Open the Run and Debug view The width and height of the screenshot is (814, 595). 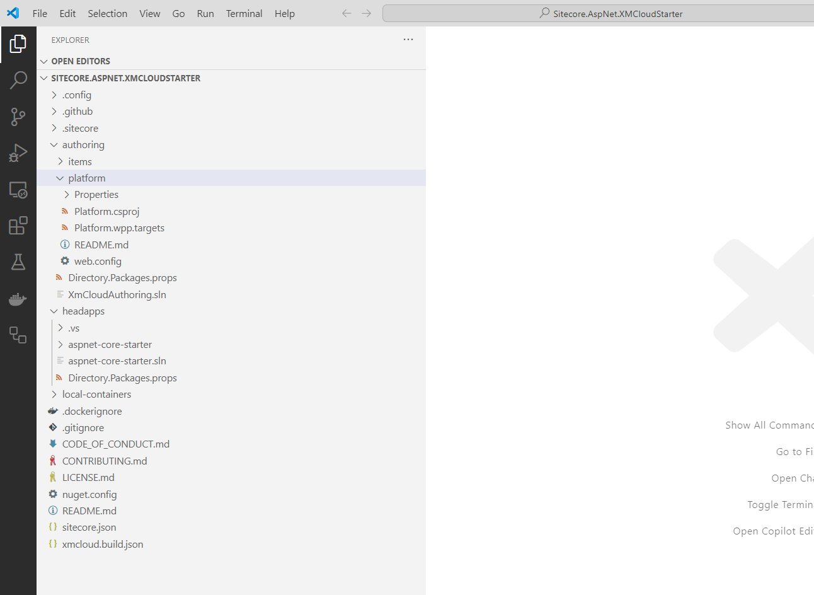click(18, 153)
